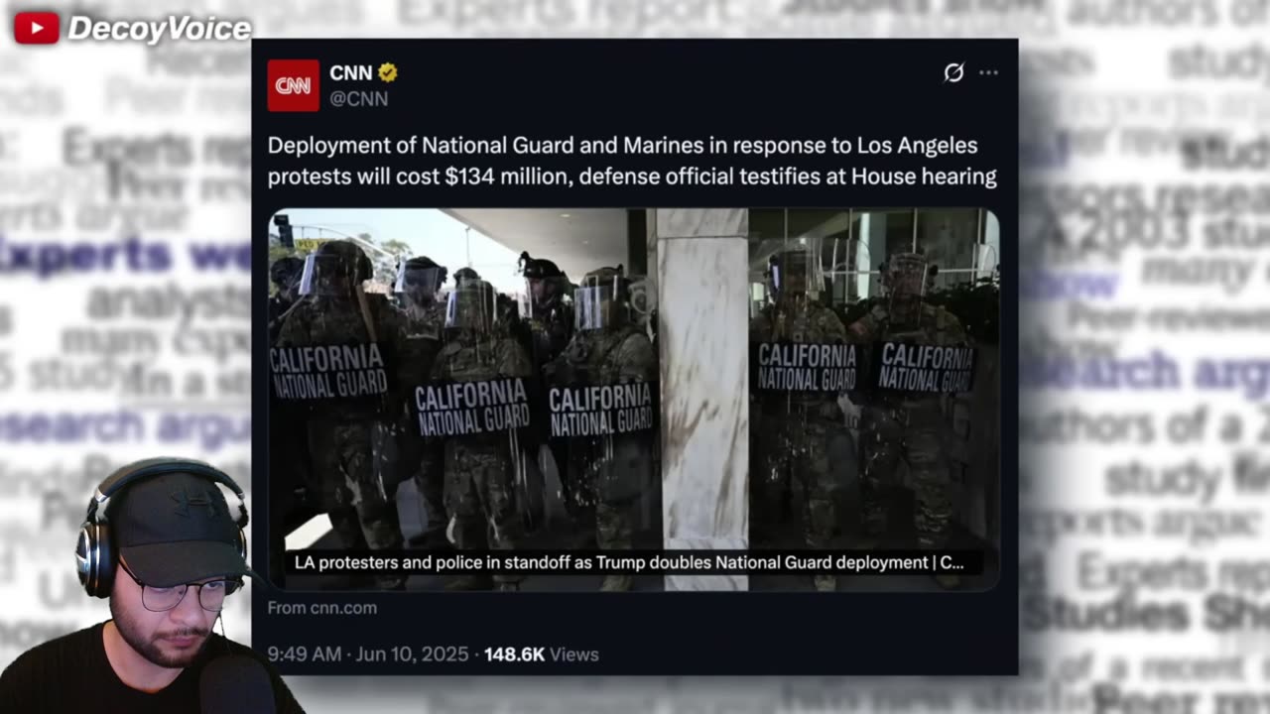The width and height of the screenshot is (1270, 714).
Task: Open the California National Guard article thumbnail
Action: tap(633, 399)
